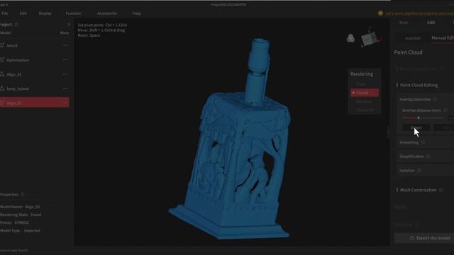454x255 pixels.
Task: Expand the Simplification section
Action: point(411,156)
